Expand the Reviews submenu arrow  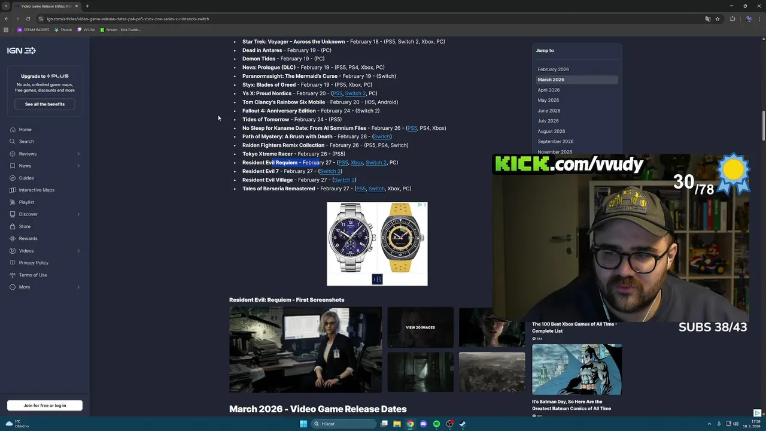coord(78,154)
